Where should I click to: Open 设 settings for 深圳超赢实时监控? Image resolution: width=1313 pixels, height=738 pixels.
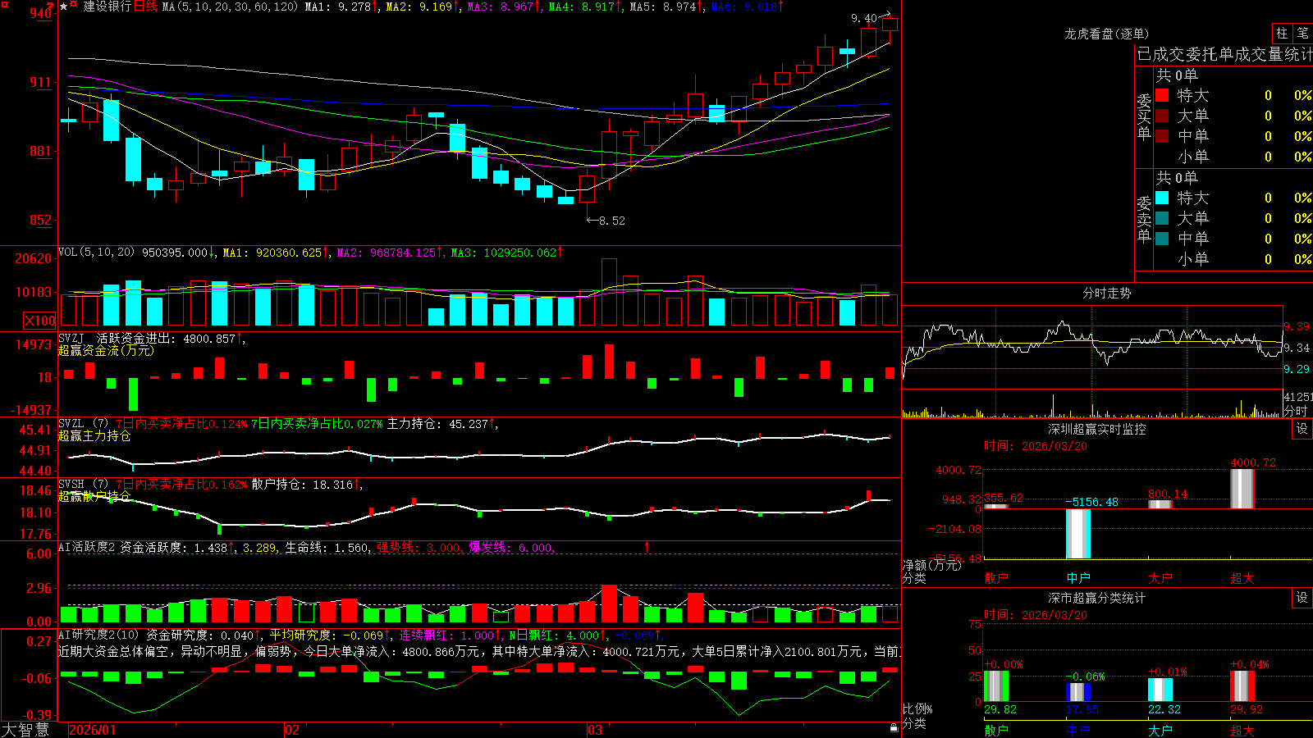point(1302,429)
